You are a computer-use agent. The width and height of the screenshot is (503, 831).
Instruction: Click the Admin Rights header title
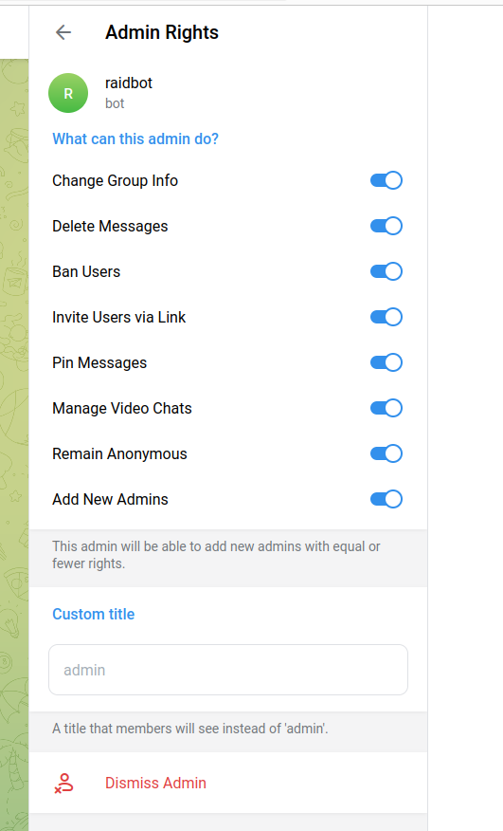click(162, 32)
